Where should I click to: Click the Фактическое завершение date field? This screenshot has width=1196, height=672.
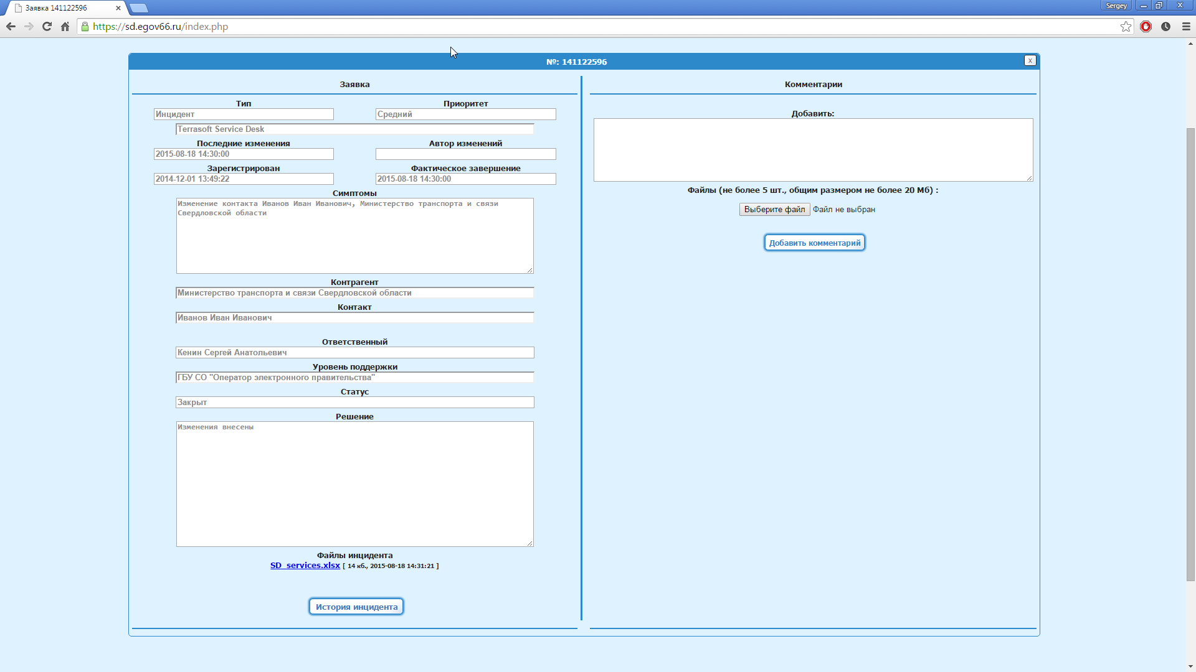click(x=465, y=179)
